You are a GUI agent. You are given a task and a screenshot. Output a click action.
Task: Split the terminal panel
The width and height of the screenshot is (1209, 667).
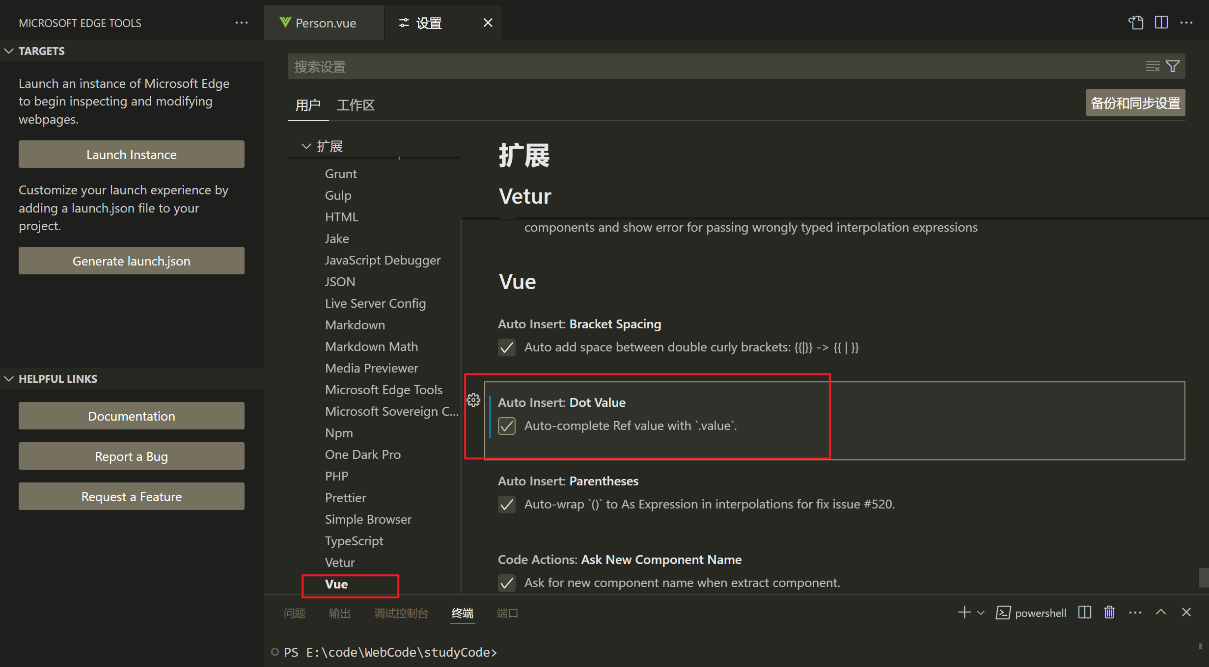pyautogui.click(x=1085, y=612)
